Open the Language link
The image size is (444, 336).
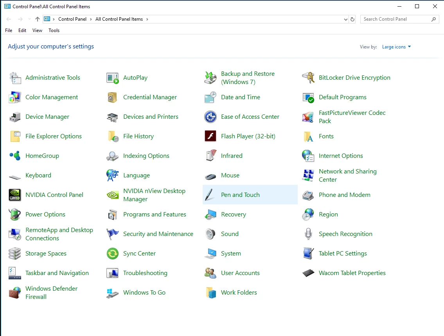click(x=136, y=175)
